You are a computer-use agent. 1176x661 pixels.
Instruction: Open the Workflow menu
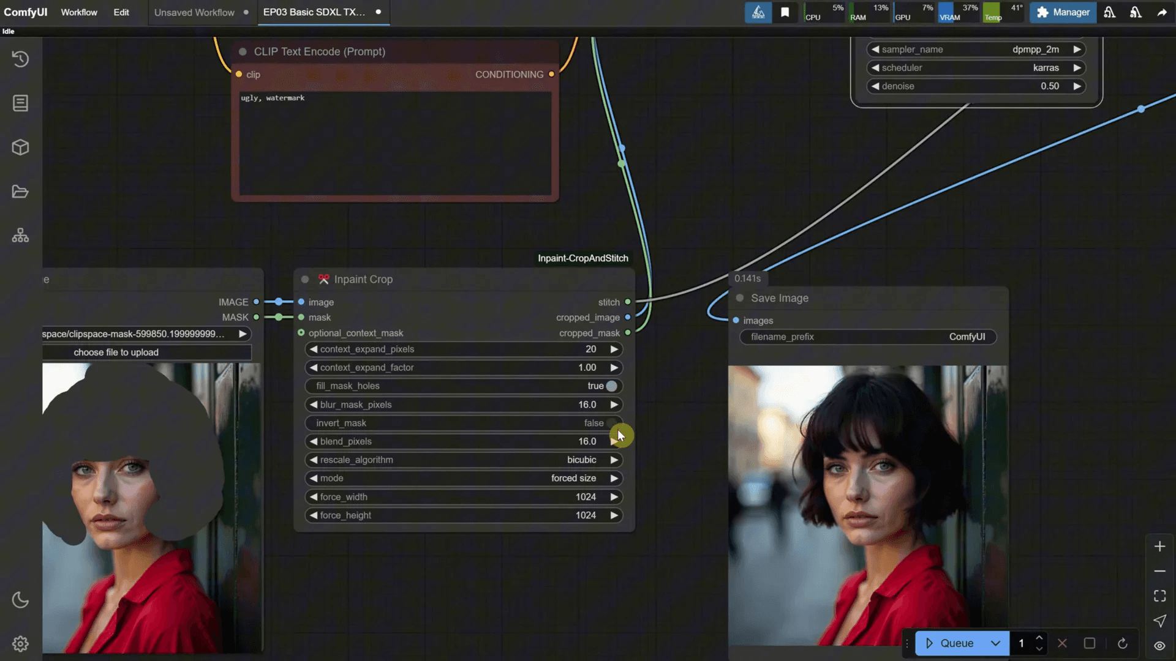[79, 12]
